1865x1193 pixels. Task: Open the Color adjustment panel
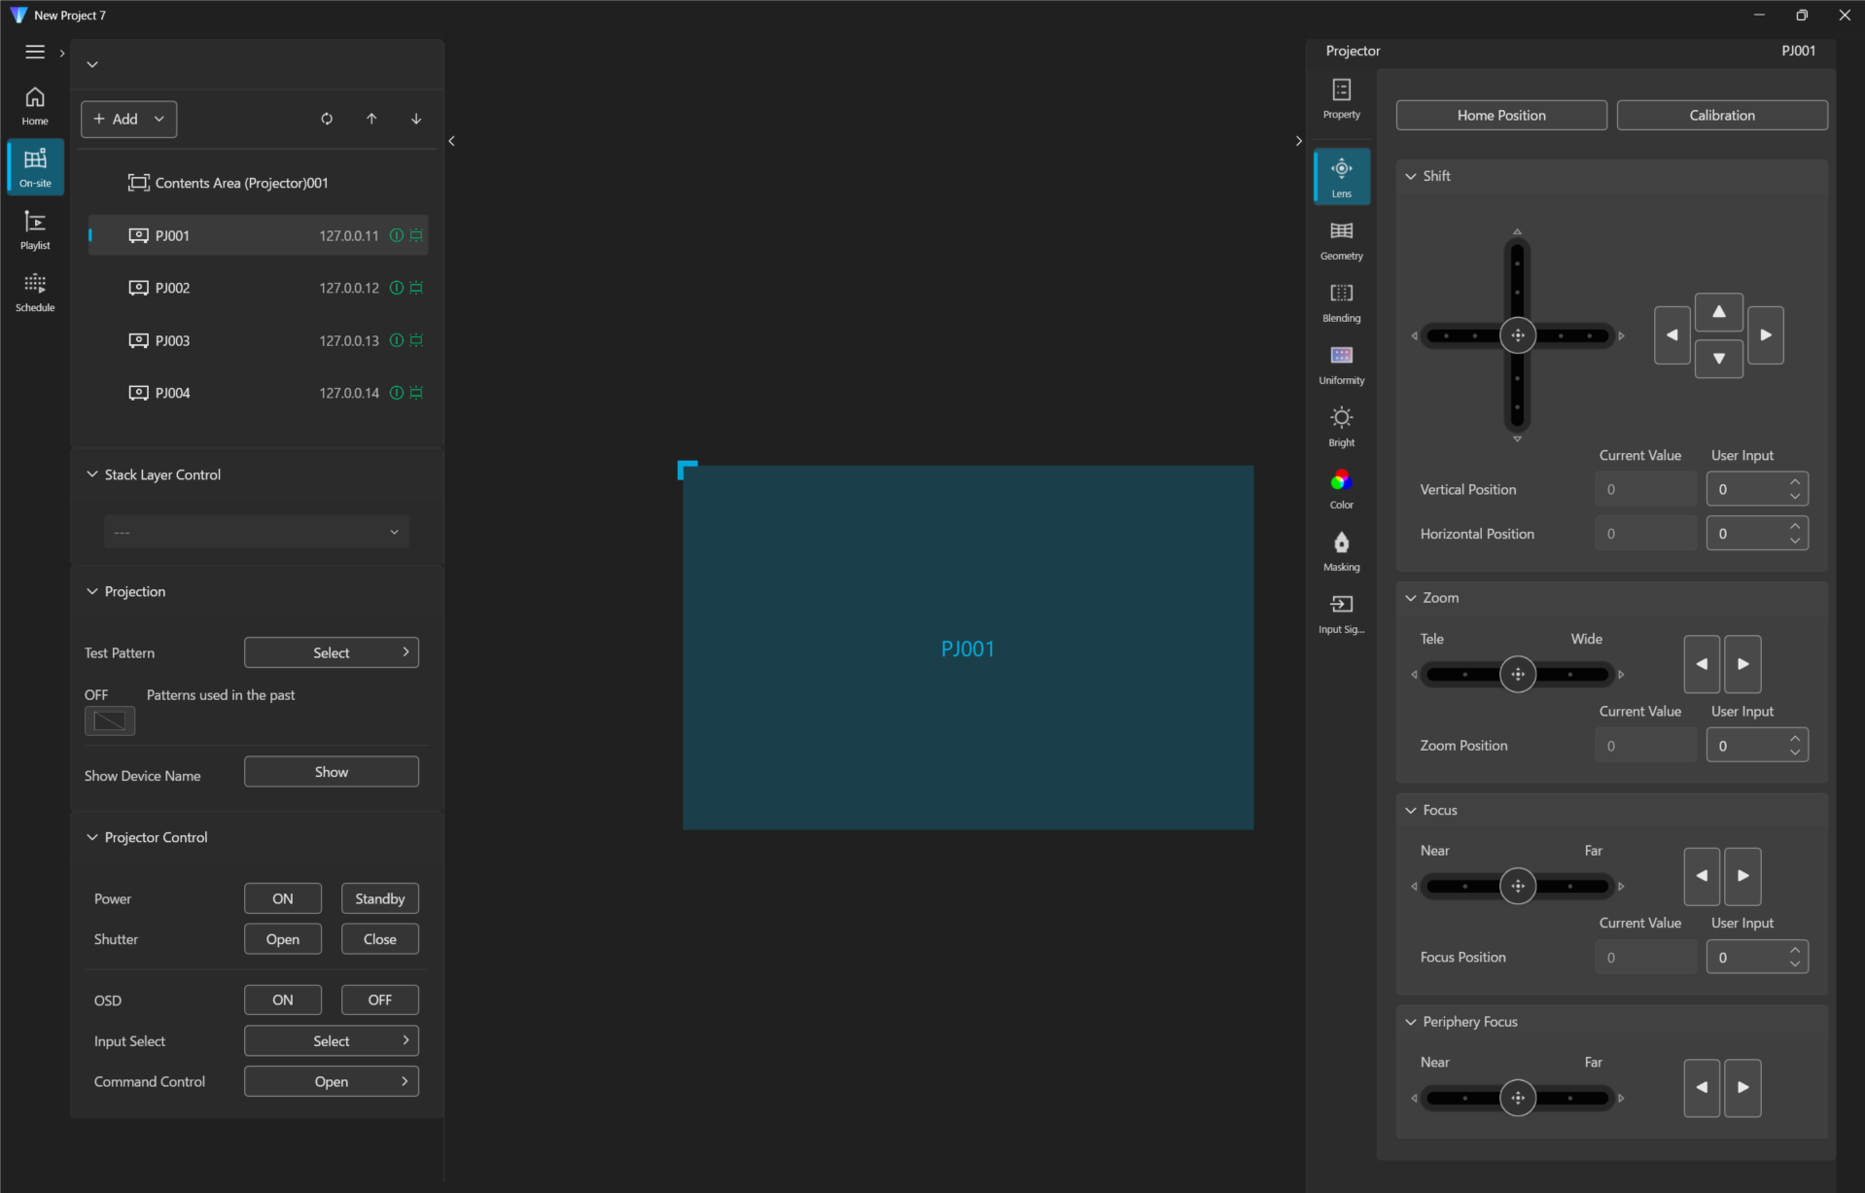click(x=1341, y=488)
